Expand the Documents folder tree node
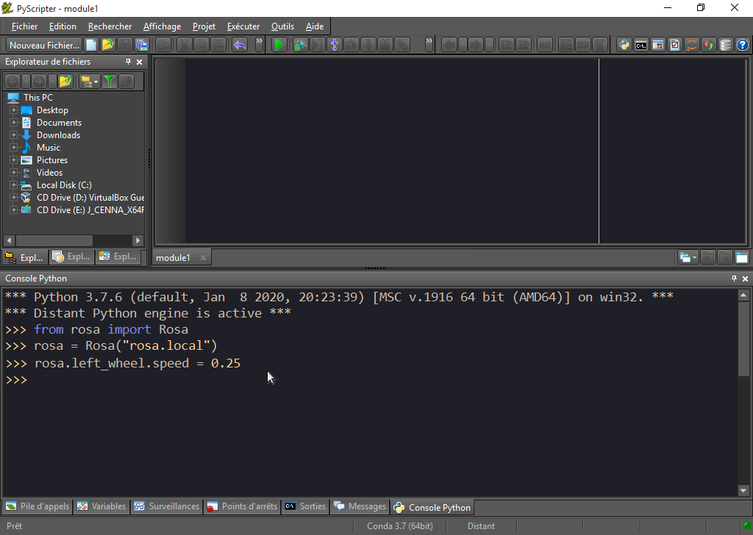Viewport: 753px width, 535px height. 13,123
